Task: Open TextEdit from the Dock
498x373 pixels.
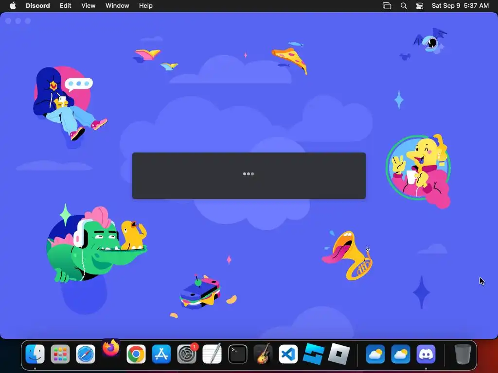Action: coord(212,354)
